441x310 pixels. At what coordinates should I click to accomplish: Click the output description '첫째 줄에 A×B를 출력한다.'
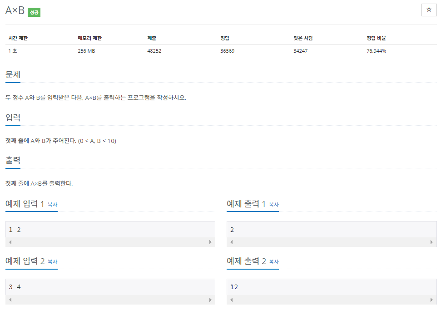pyautogui.click(x=39, y=183)
